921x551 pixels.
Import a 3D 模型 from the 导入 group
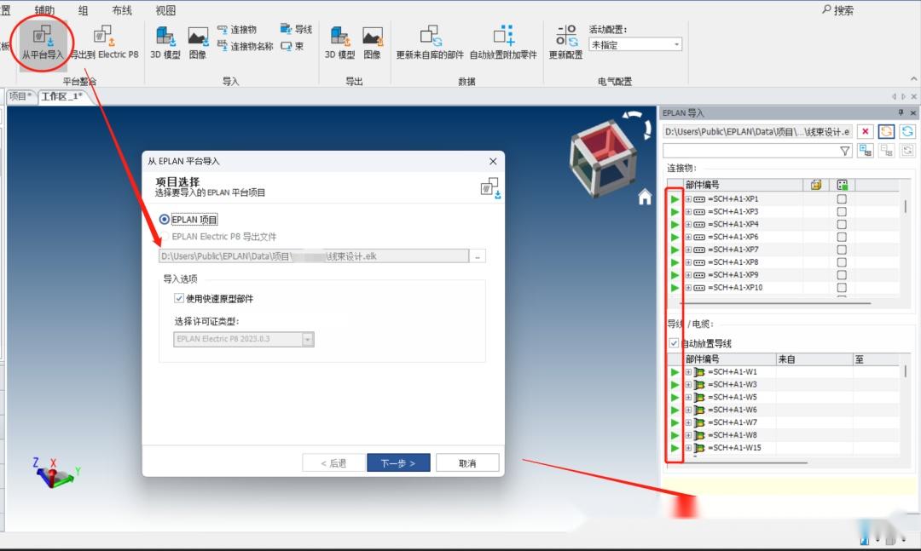click(165, 43)
